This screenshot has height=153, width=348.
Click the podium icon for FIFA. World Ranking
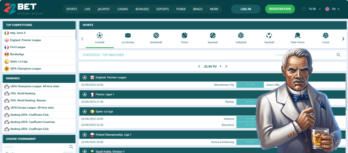(x=7, y=94)
